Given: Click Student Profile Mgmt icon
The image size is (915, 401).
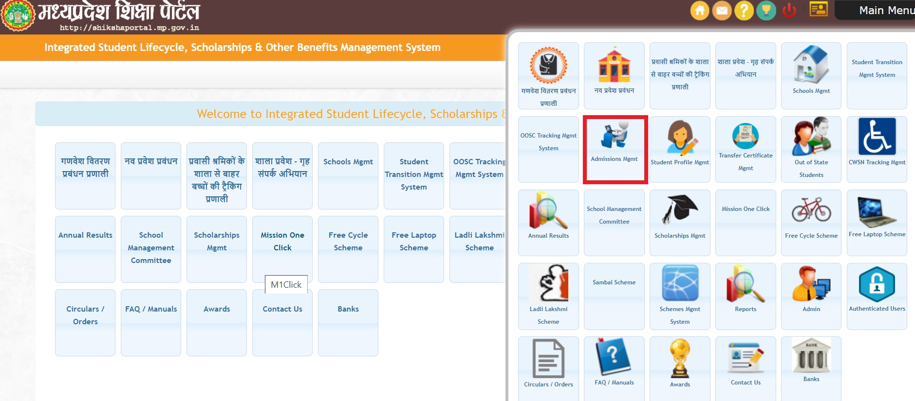Looking at the screenshot, I should tap(680, 138).
